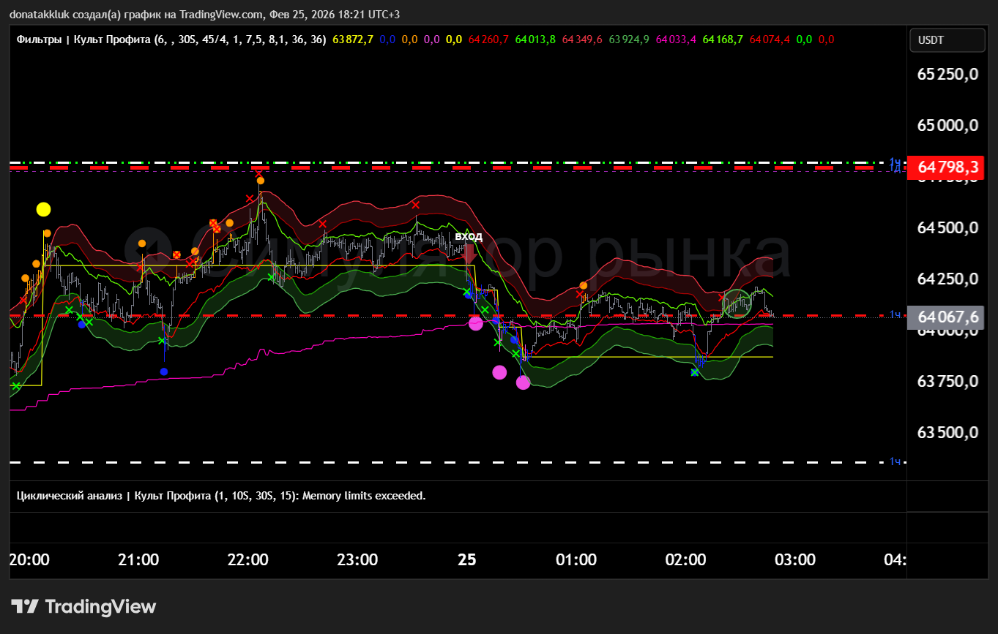Viewport: 998px width, 634px height.
Task: Select the green circle highlight on chart
Action: [737, 303]
